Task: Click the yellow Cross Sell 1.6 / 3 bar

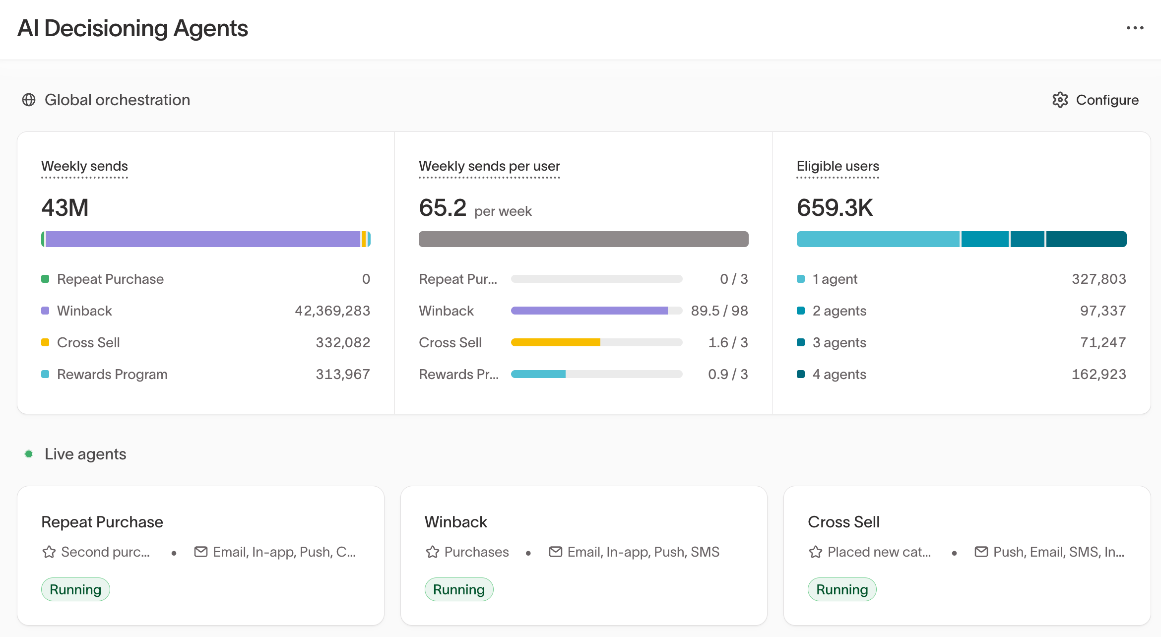Action: pyautogui.click(x=596, y=342)
